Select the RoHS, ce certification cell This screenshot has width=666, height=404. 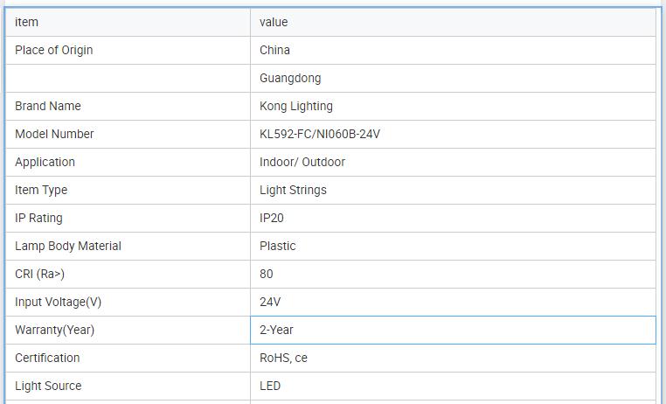tap(284, 358)
